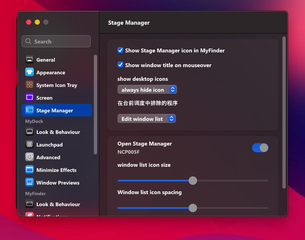This screenshot has height=240, width=305.
Task: Click the Stage Manager sidebar icon
Action: (30, 110)
